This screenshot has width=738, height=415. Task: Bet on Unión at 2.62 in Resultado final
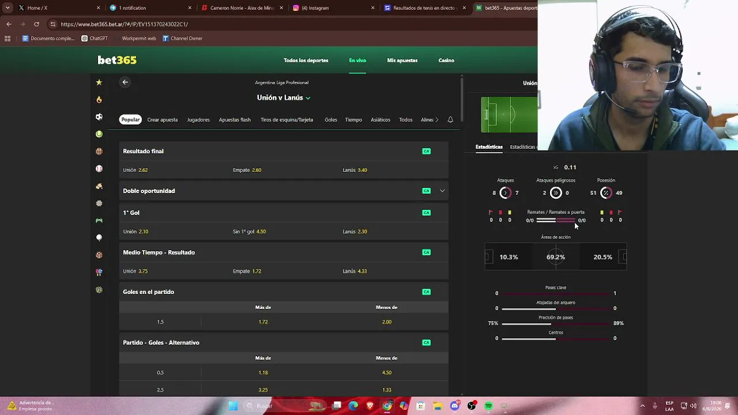[174, 170]
